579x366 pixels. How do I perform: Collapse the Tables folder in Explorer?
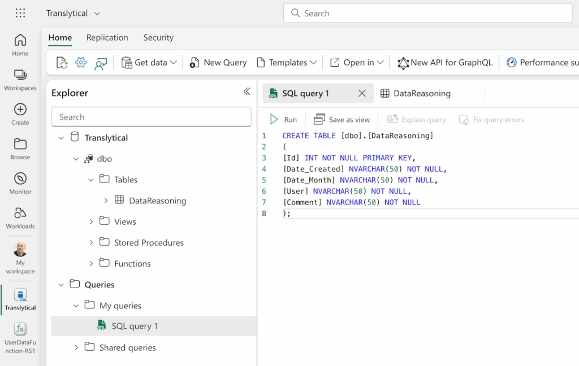pos(91,179)
